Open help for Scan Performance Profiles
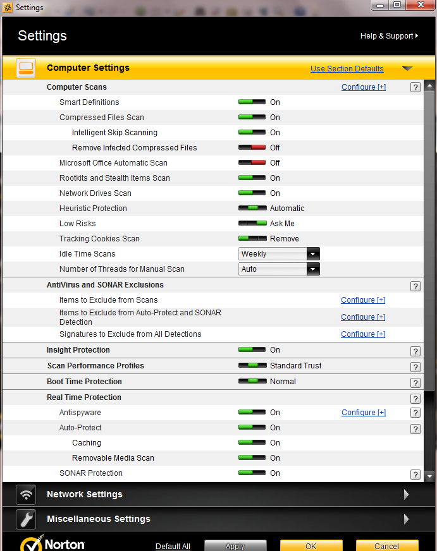 coord(415,367)
